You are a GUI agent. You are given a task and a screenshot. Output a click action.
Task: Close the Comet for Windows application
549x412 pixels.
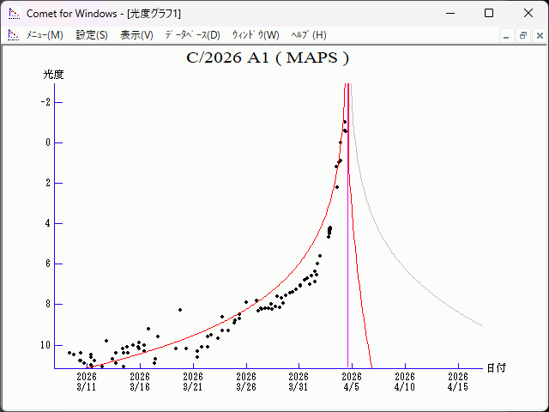528,13
